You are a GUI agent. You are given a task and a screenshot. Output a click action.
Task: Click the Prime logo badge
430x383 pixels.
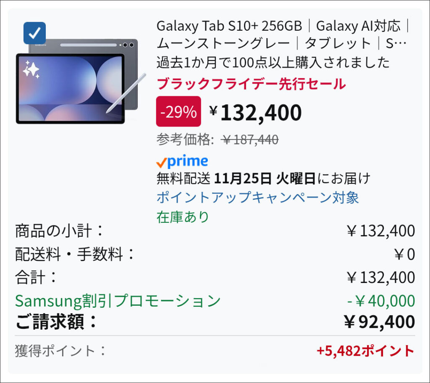[182, 161]
